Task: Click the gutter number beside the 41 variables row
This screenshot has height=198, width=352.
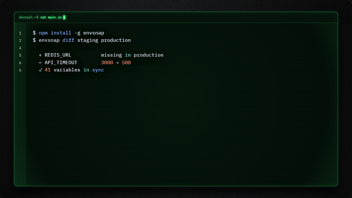Action: [20, 70]
